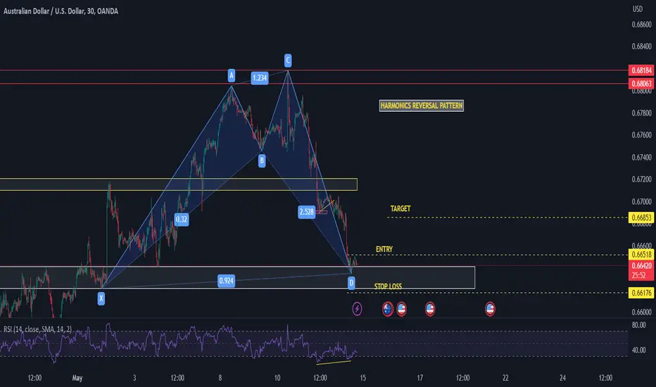The width and height of the screenshot is (656, 387).
Task: Click the 22 date on time axis
Action: click(505, 378)
